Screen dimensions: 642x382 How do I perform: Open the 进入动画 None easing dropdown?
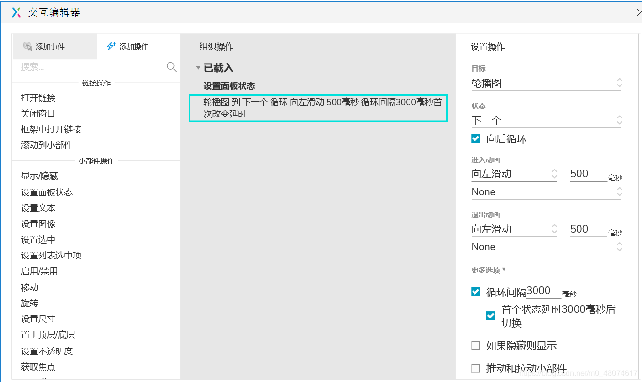point(546,192)
